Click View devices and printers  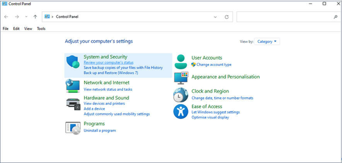104,103
